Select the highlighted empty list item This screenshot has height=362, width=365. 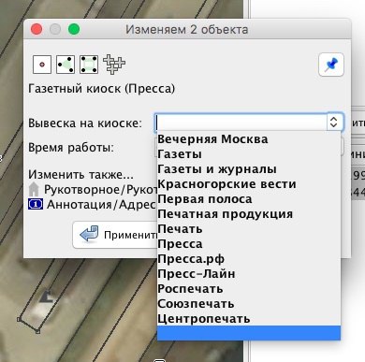[249, 333]
